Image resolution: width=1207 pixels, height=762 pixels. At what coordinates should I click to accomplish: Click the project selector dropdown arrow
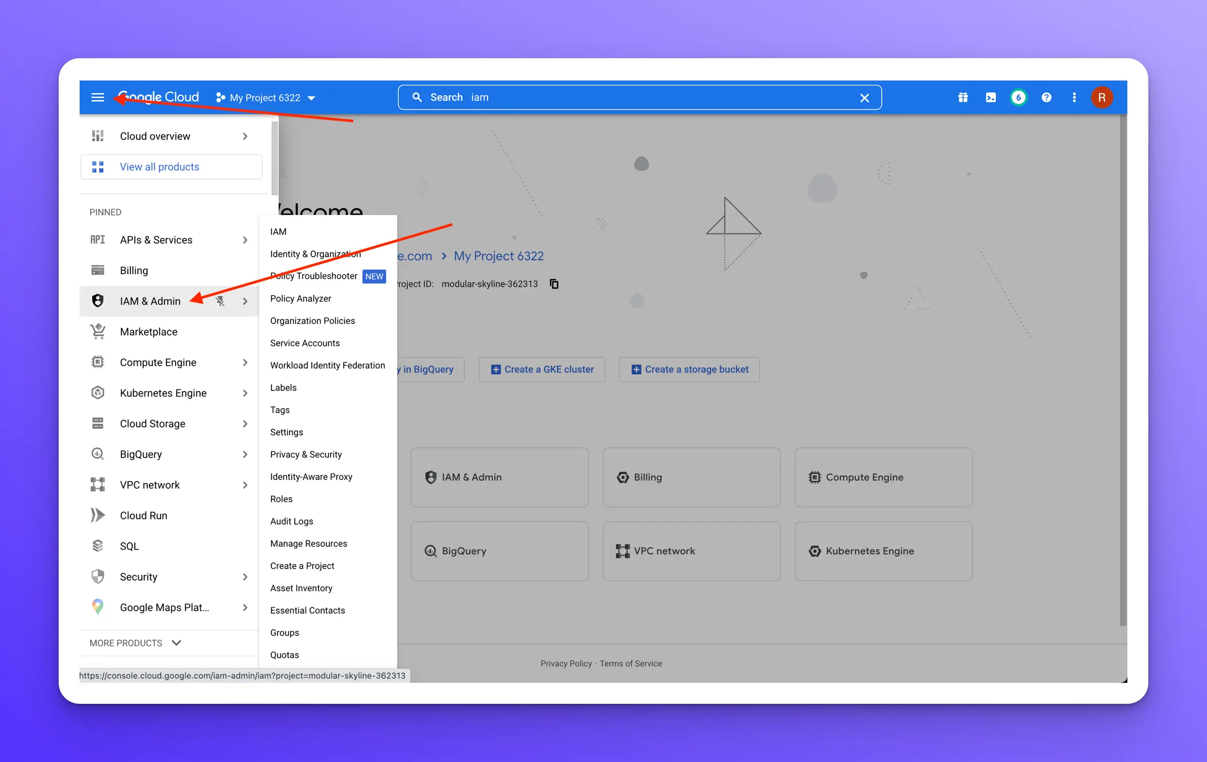pyautogui.click(x=314, y=96)
